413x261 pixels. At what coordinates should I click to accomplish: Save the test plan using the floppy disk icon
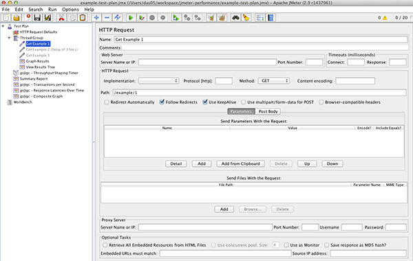click(37, 18)
